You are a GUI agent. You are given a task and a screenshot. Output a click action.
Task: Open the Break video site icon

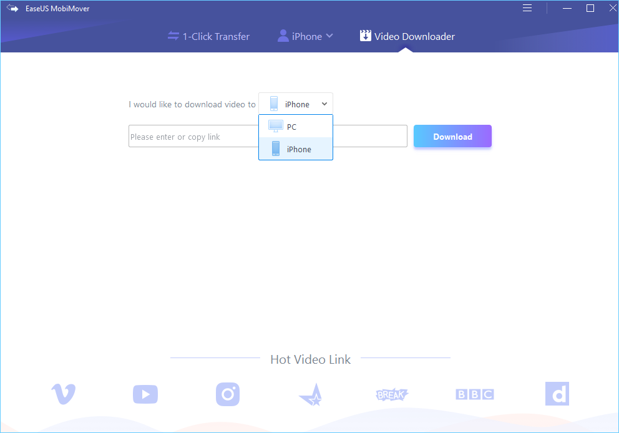click(x=392, y=394)
